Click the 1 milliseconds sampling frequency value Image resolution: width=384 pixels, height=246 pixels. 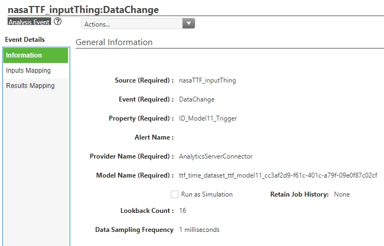pos(199,230)
